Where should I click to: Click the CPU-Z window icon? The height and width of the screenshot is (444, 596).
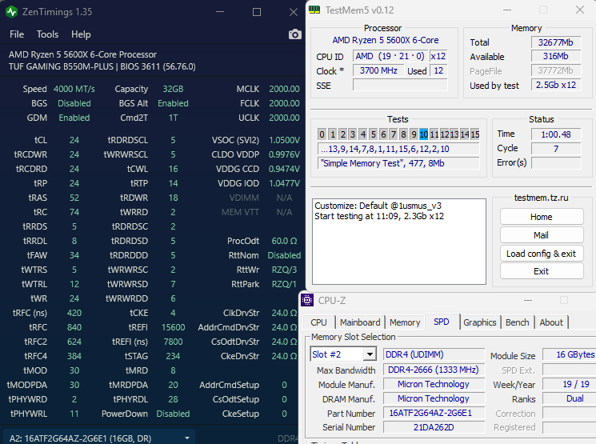pos(307,300)
